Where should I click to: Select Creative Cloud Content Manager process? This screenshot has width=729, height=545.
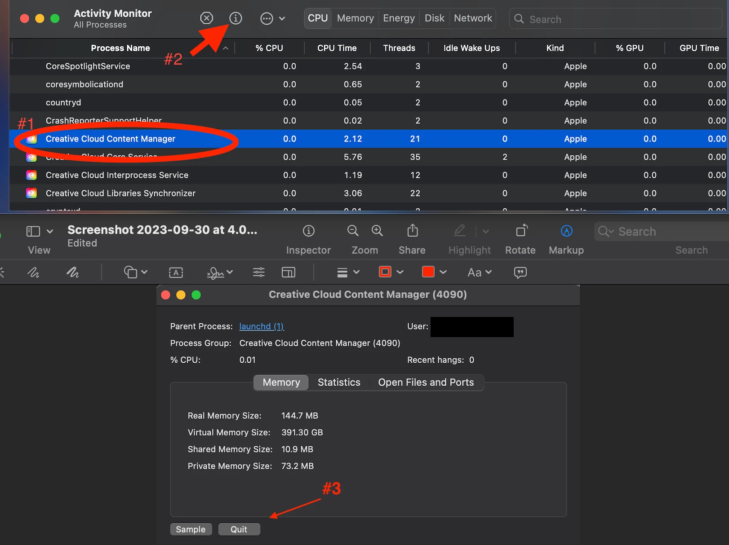tap(369, 139)
